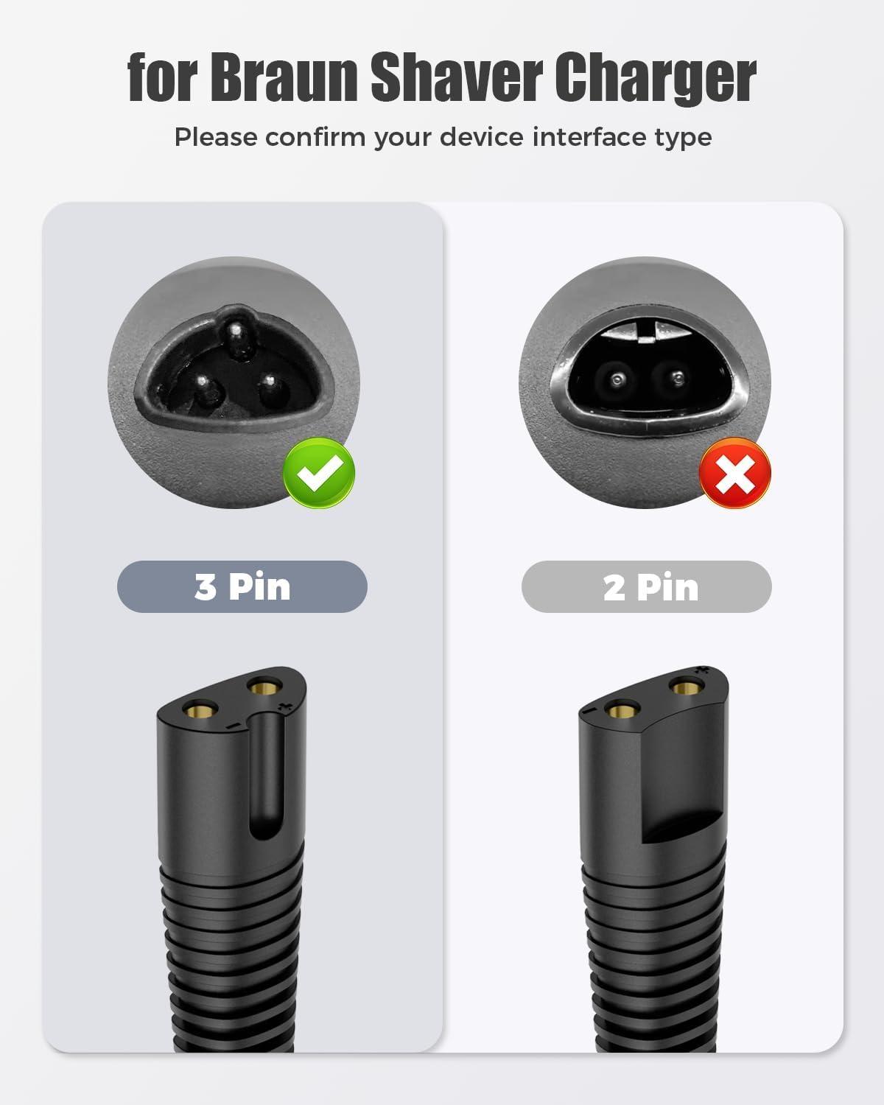Click the "for Braun Shaver Charger" heading
The image size is (884, 1105).
[x=442, y=77]
